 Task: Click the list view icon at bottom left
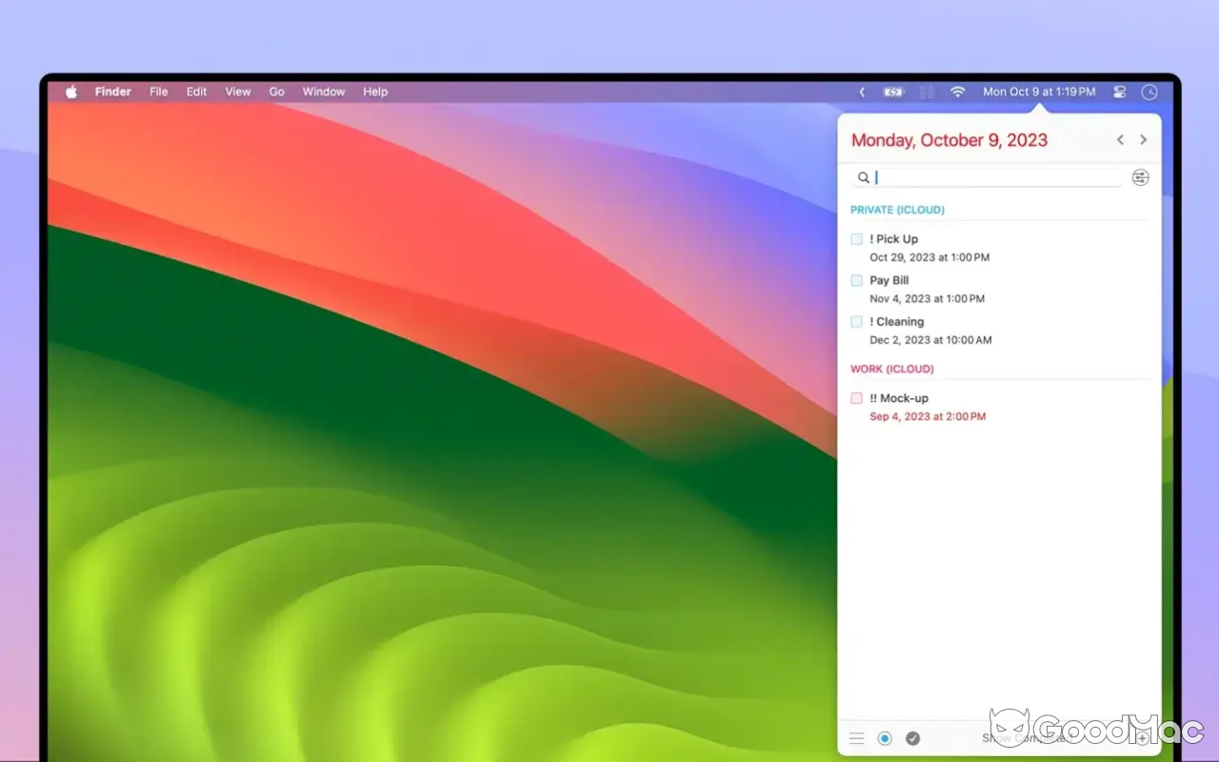pos(856,737)
